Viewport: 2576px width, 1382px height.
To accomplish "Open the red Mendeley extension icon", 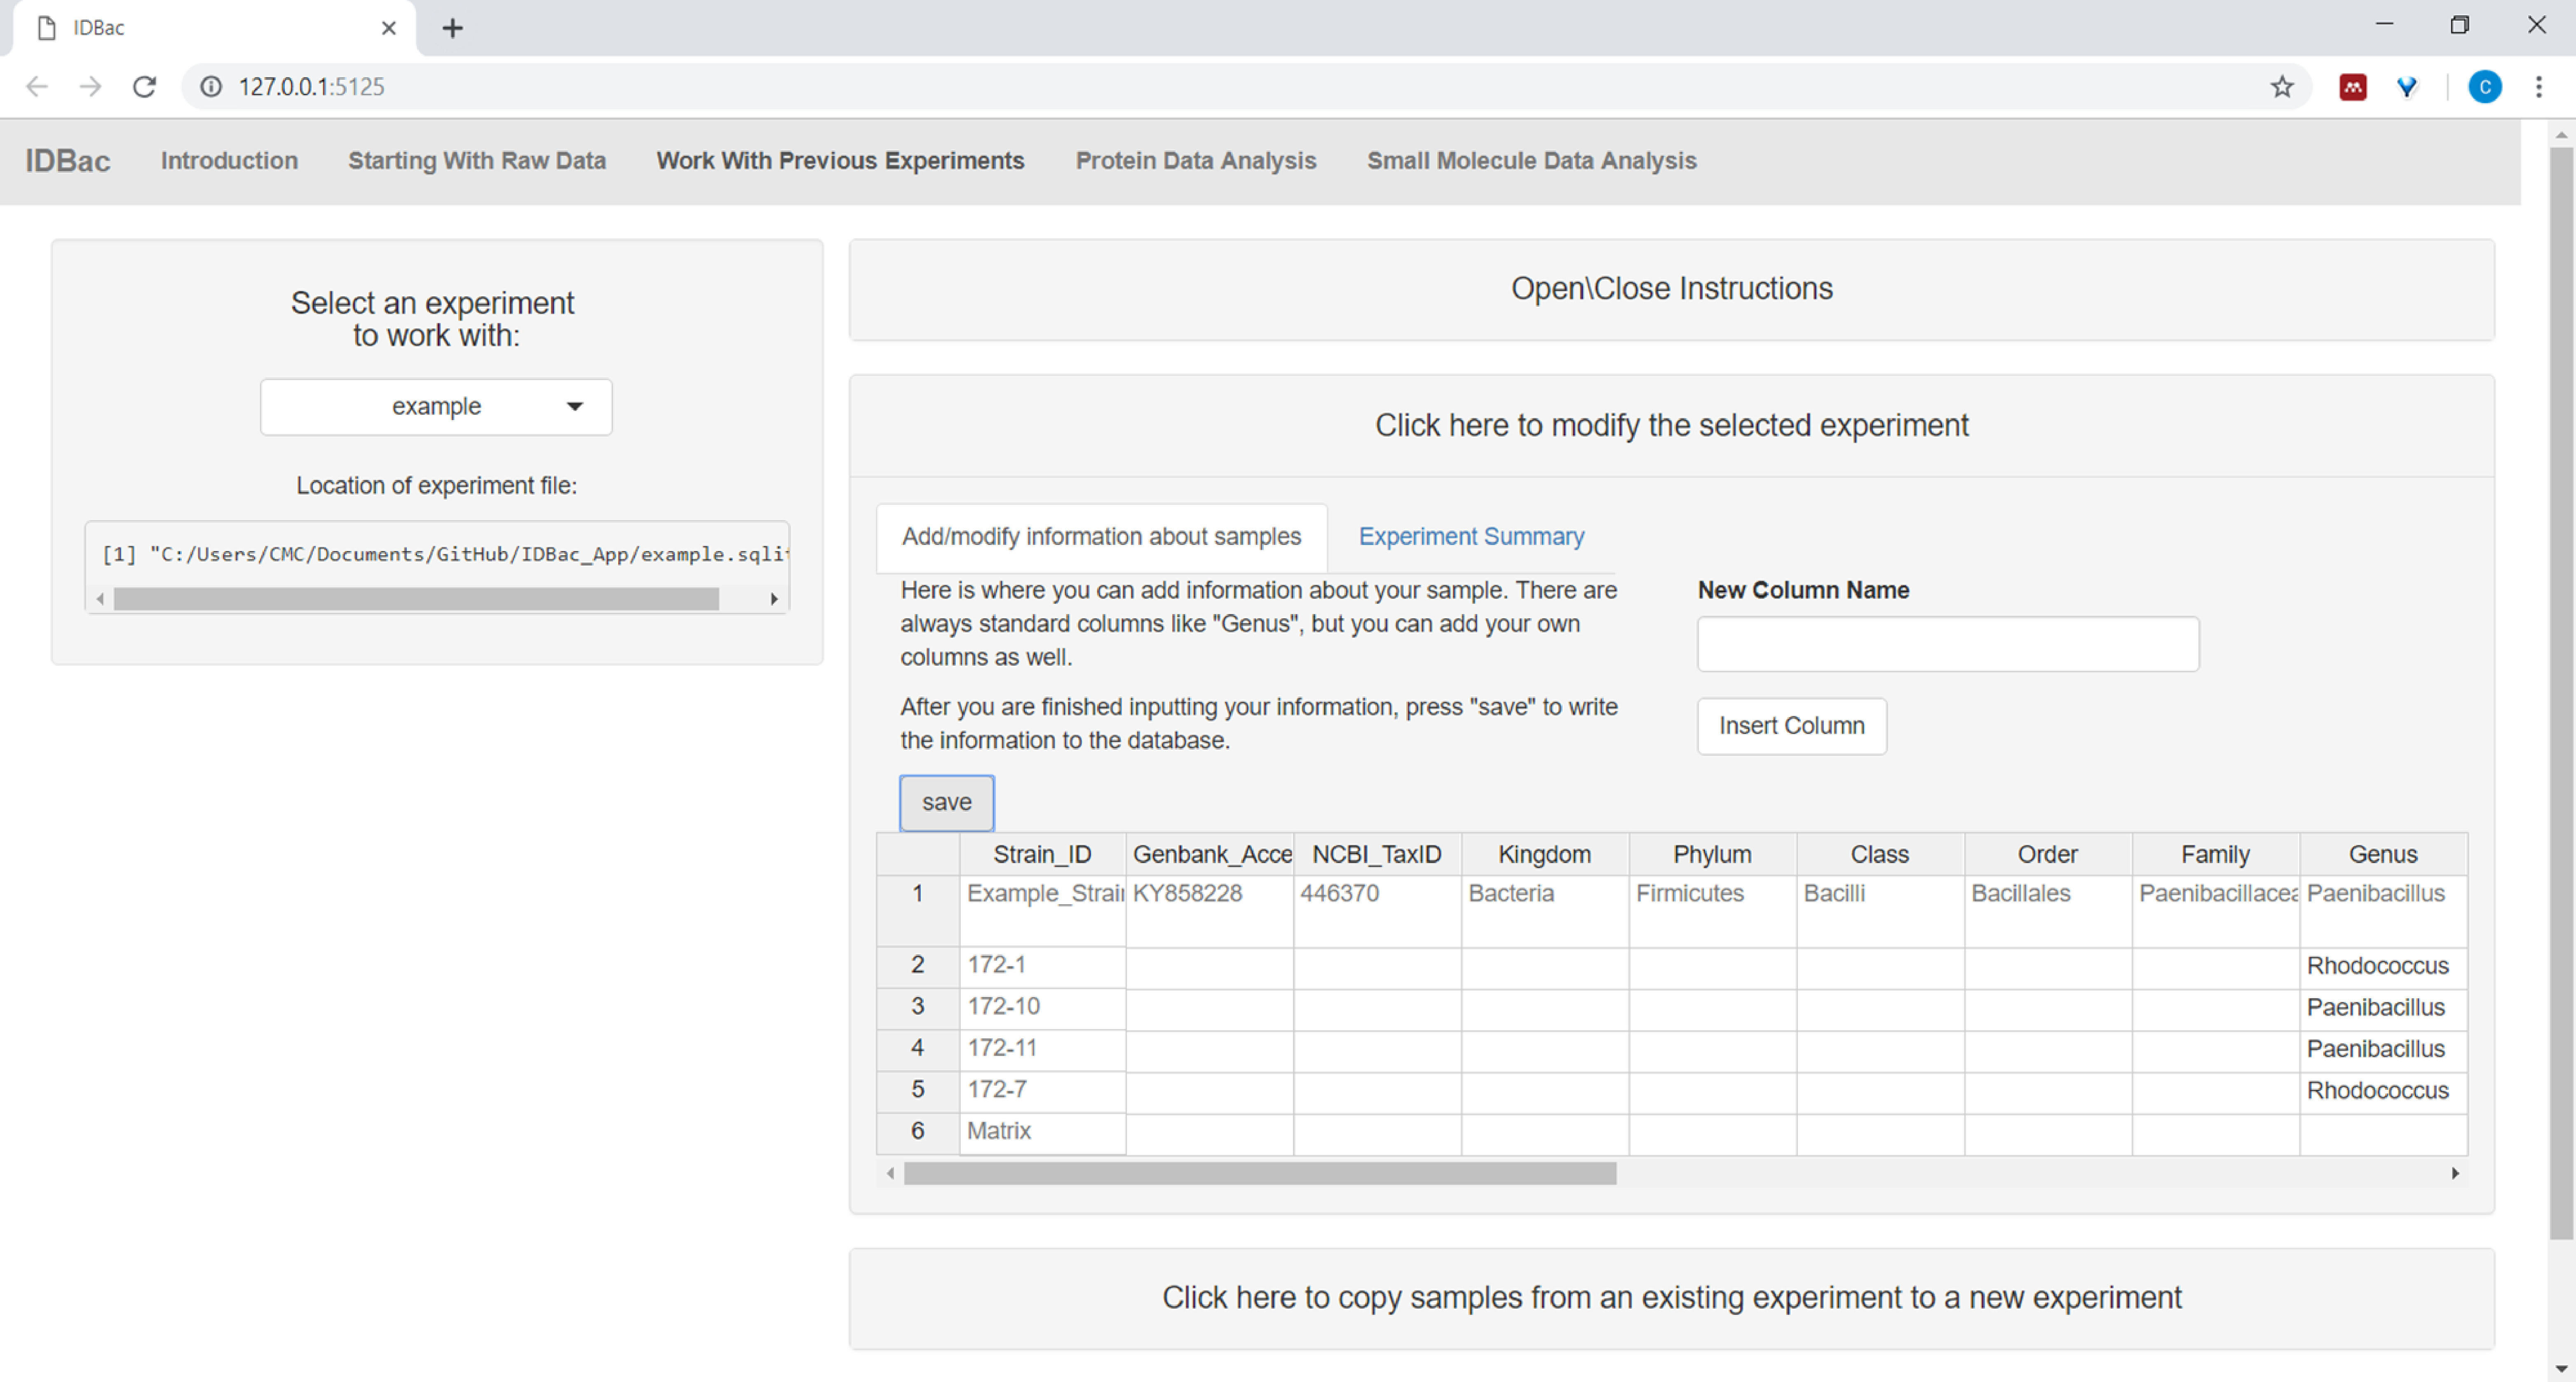I will (2352, 87).
